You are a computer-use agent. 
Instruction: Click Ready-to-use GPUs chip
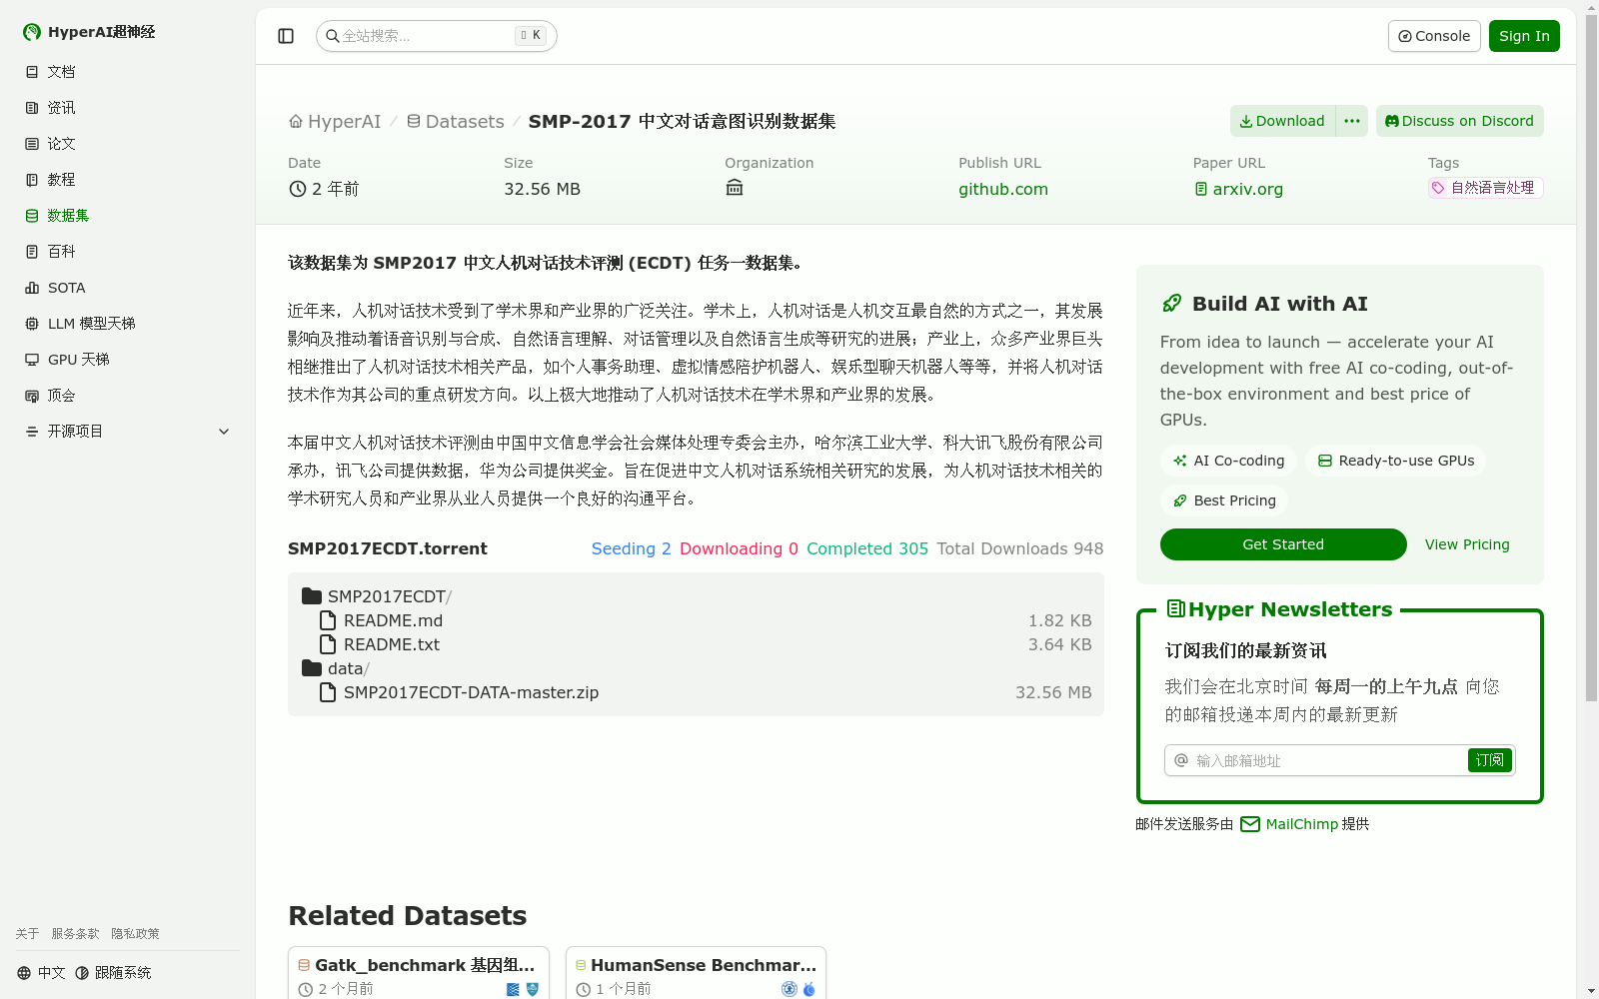coord(1396,461)
